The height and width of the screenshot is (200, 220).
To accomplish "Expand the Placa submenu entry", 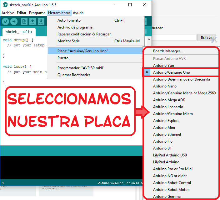I will [95, 51].
